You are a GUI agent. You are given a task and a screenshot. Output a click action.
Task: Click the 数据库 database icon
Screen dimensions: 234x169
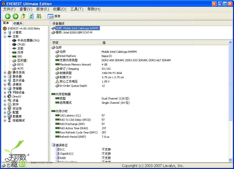tap(10, 116)
